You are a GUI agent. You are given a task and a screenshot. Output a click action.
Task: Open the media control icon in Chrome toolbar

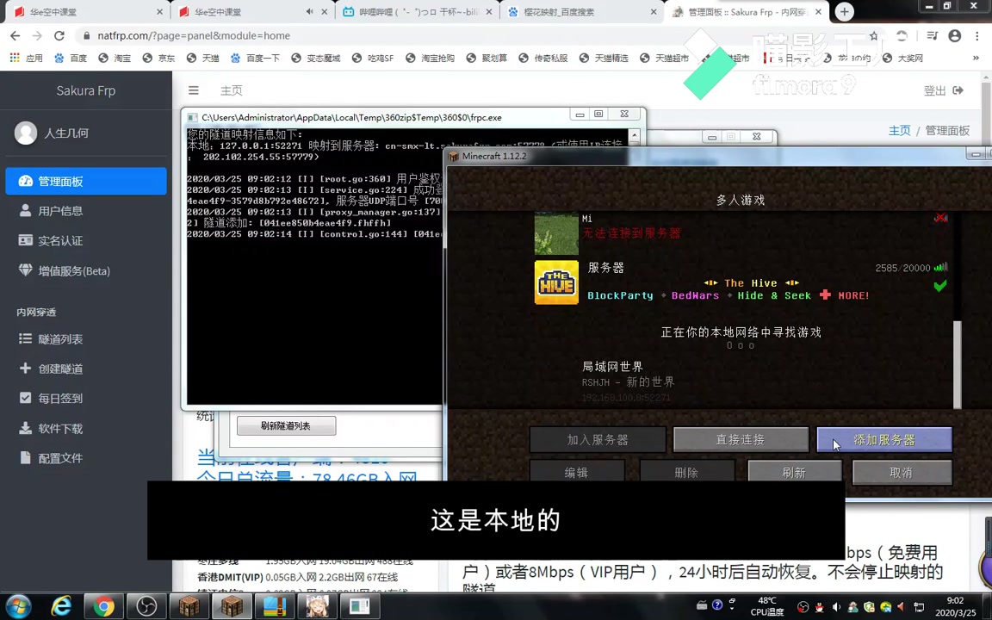pyautogui.click(x=932, y=36)
